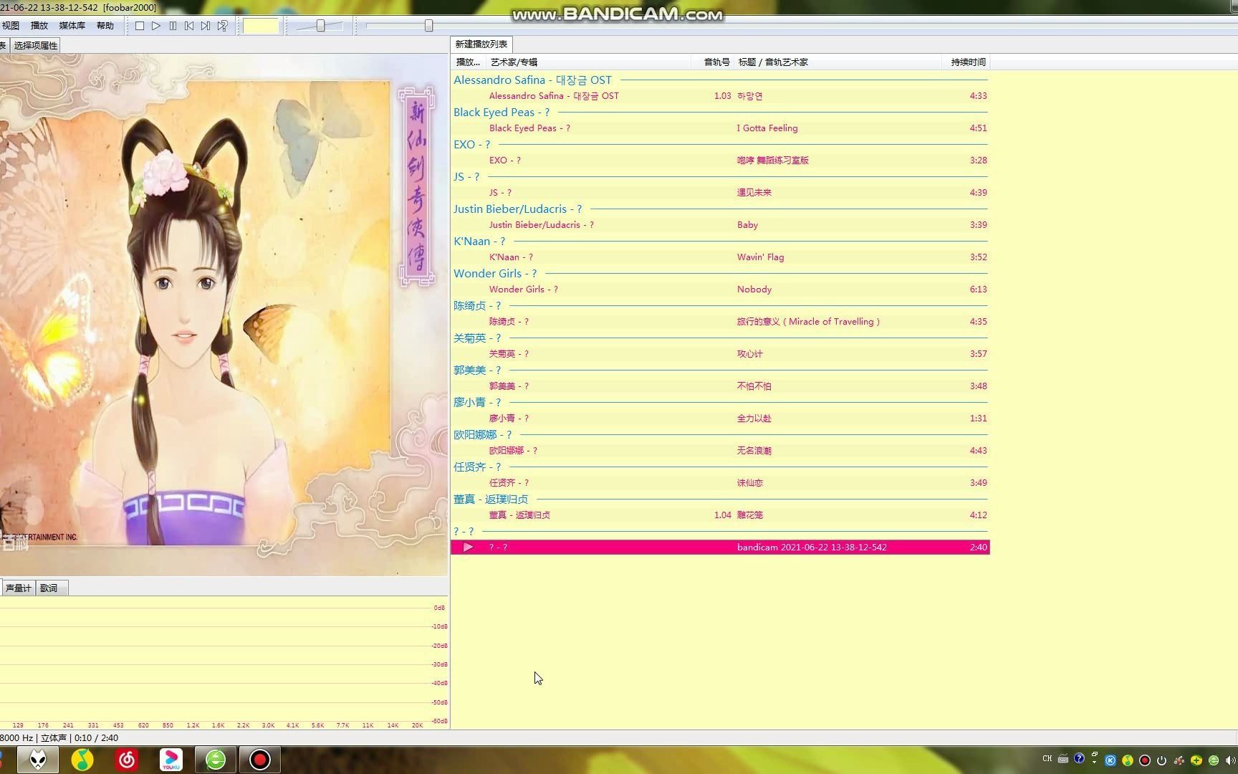Image resolution: width=1238 pixels, height=774 pixels.
Task: Select the track 全力以赴
Action: 720,419
